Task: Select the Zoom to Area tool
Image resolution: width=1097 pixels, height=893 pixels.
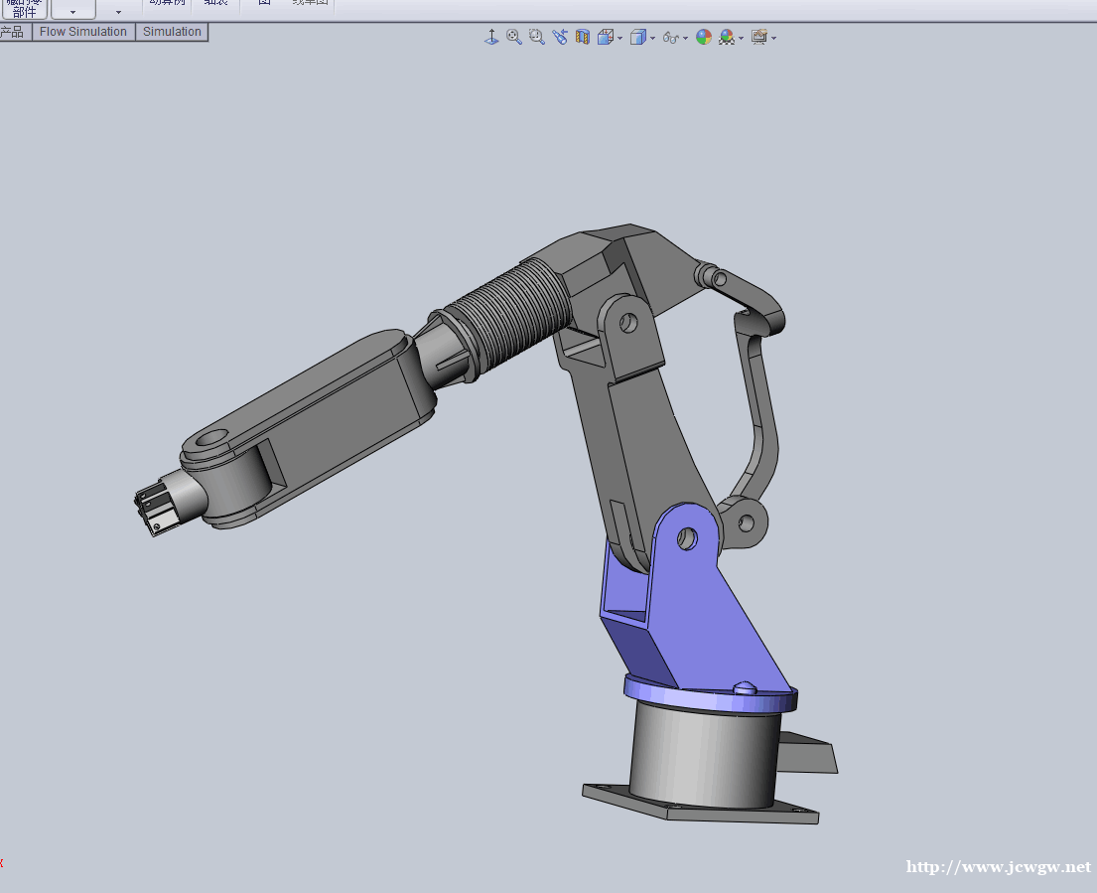Action: pos(537,38)
